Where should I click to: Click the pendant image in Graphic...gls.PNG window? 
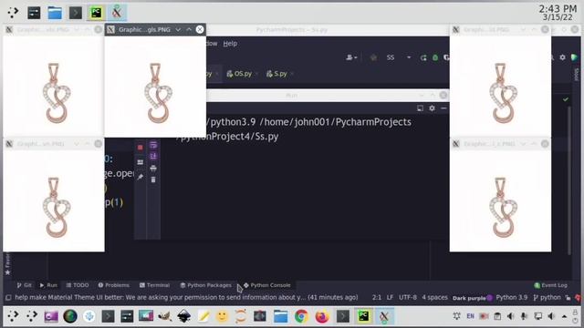point(155,87)
